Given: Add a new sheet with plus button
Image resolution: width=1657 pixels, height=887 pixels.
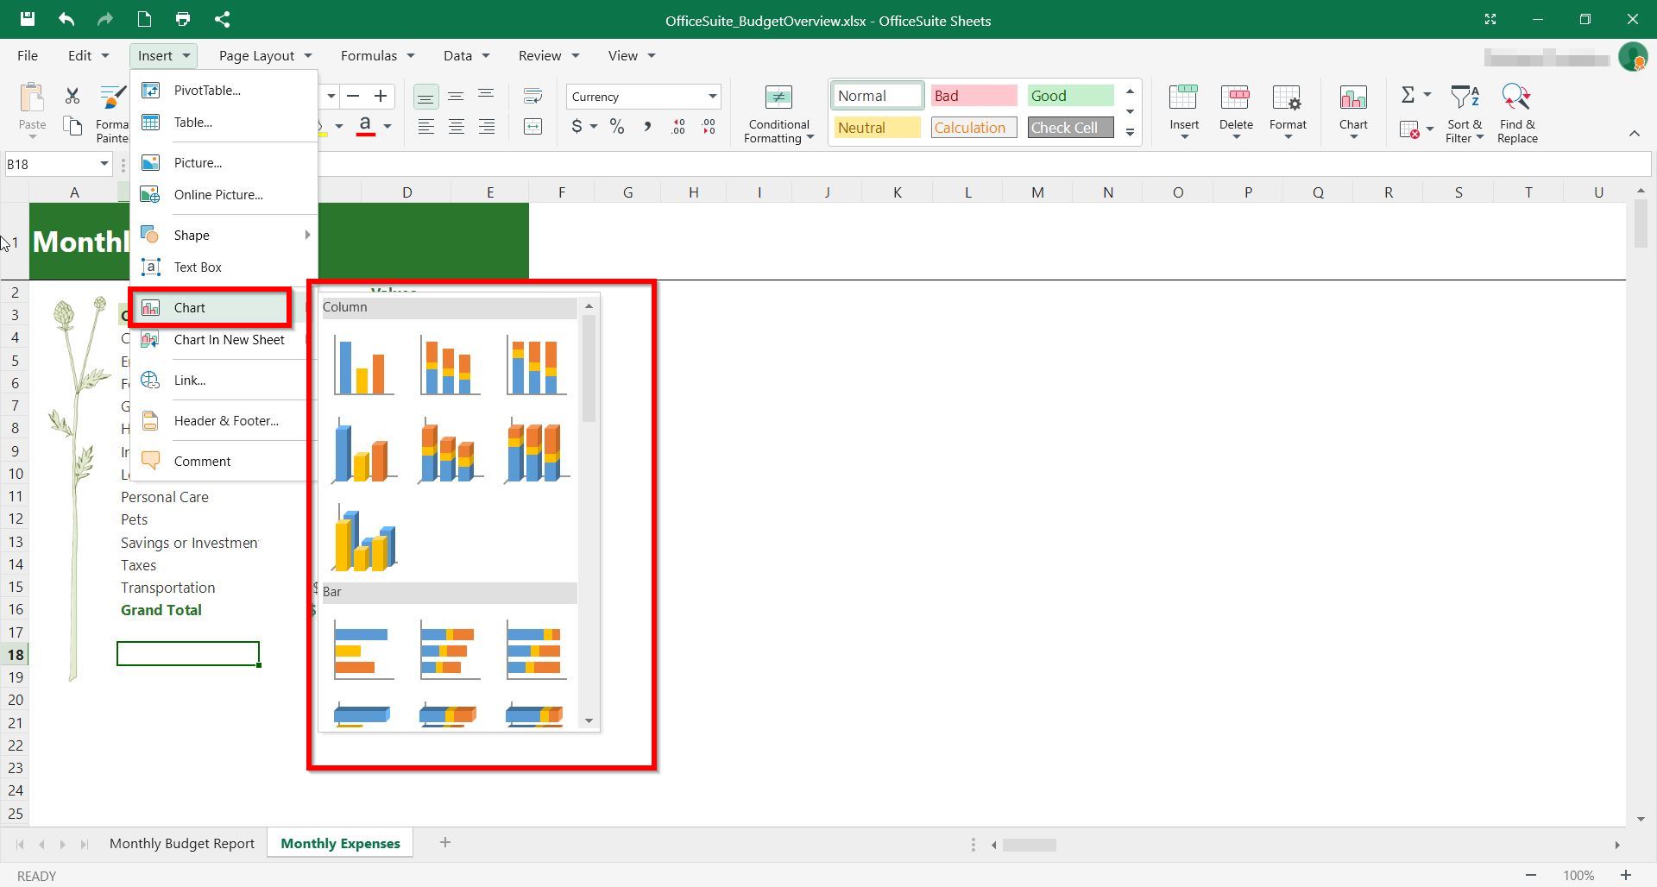Looking at the screenshot, I should [x=445, y=842].
